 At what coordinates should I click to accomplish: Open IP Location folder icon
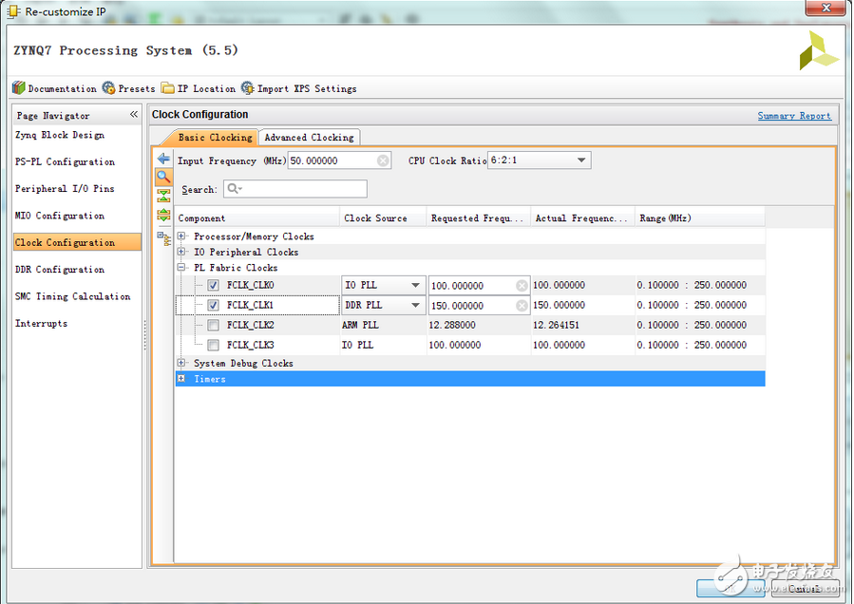[168, 88]
